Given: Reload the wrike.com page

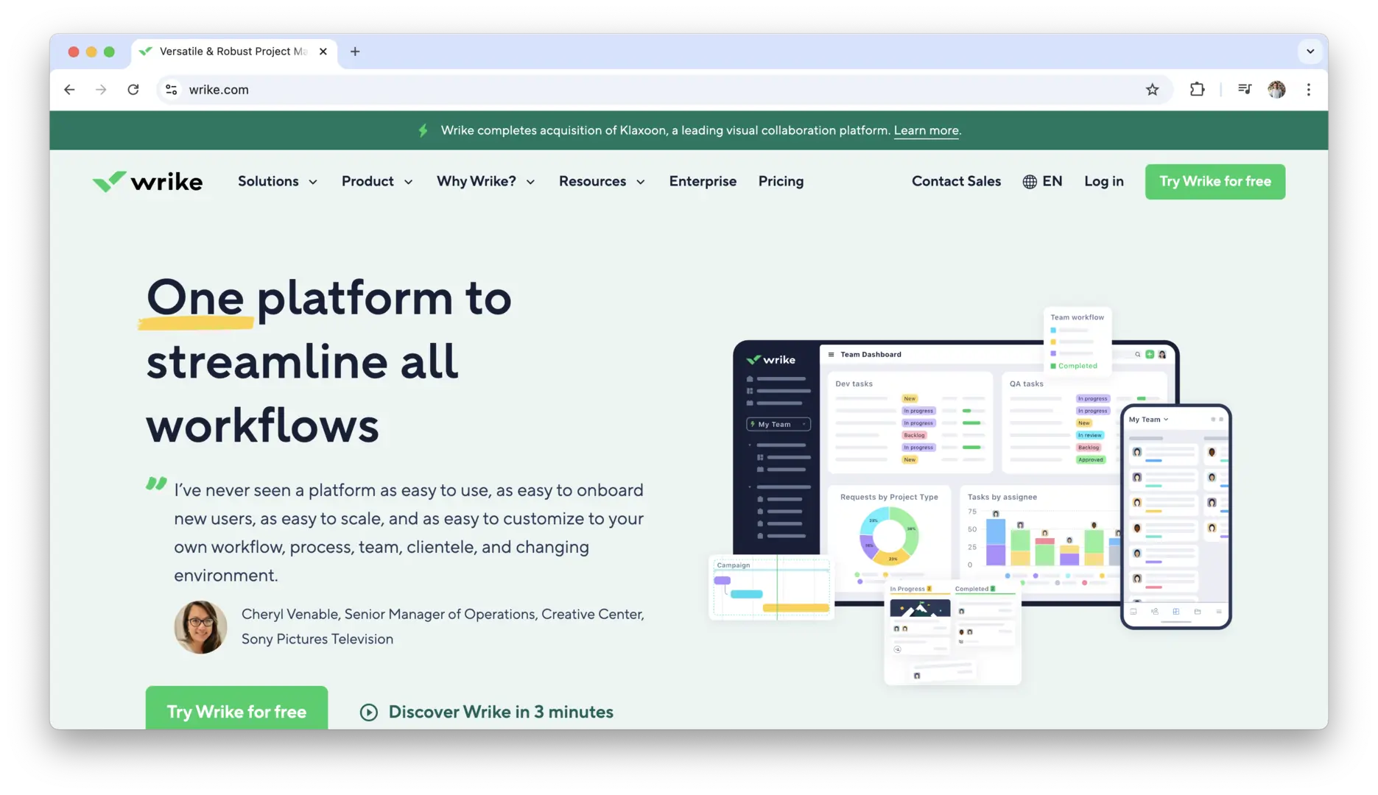Looking at the screenshot, I should pyautogui.click(x=133, y=90).
